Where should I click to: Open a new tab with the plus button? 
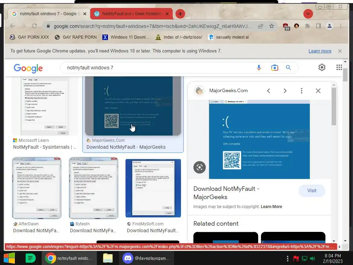point(180,14)
